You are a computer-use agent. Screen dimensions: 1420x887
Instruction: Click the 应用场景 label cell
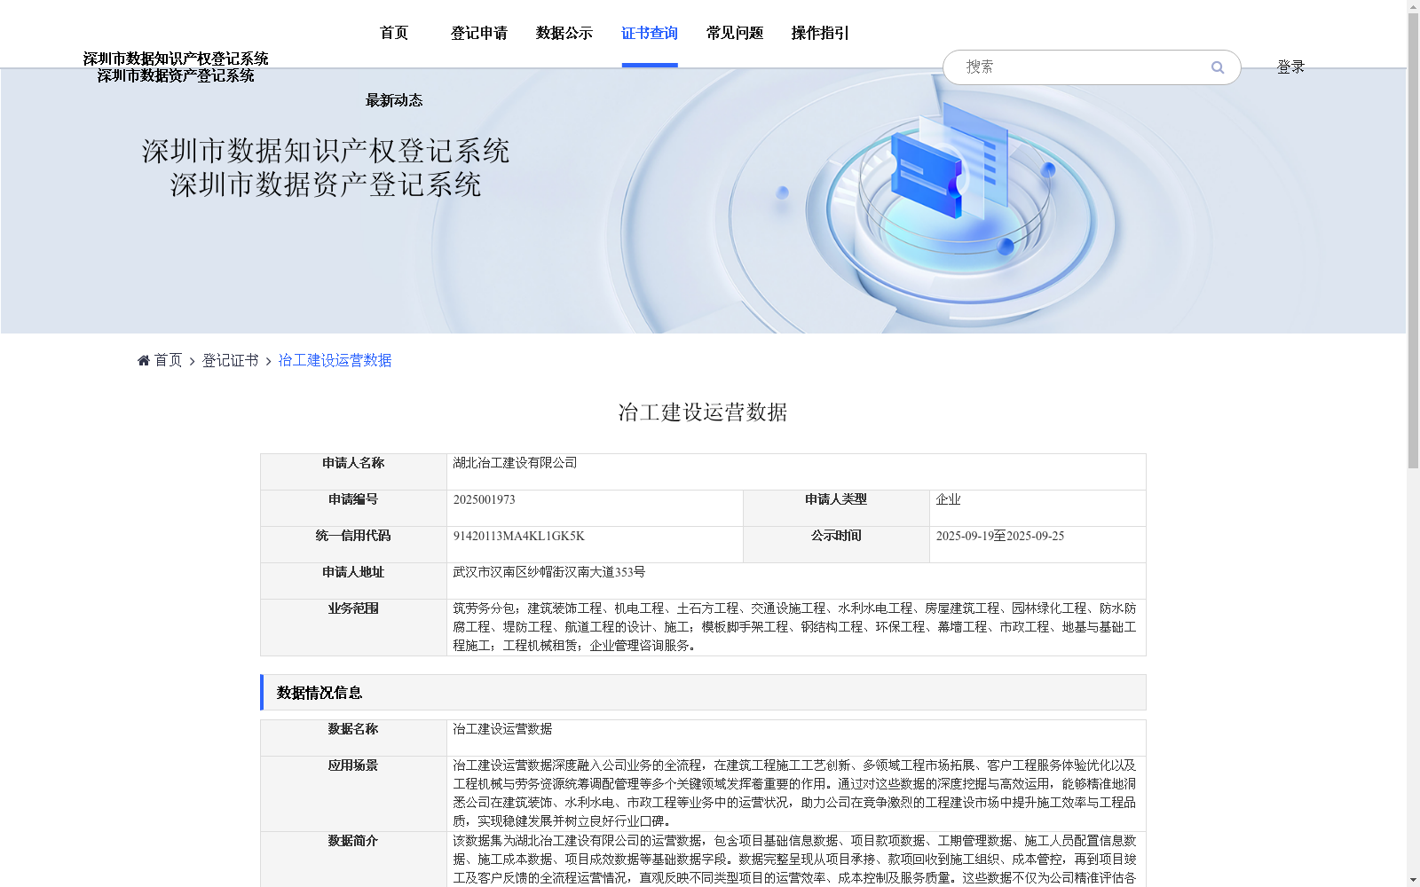(353, 794)
